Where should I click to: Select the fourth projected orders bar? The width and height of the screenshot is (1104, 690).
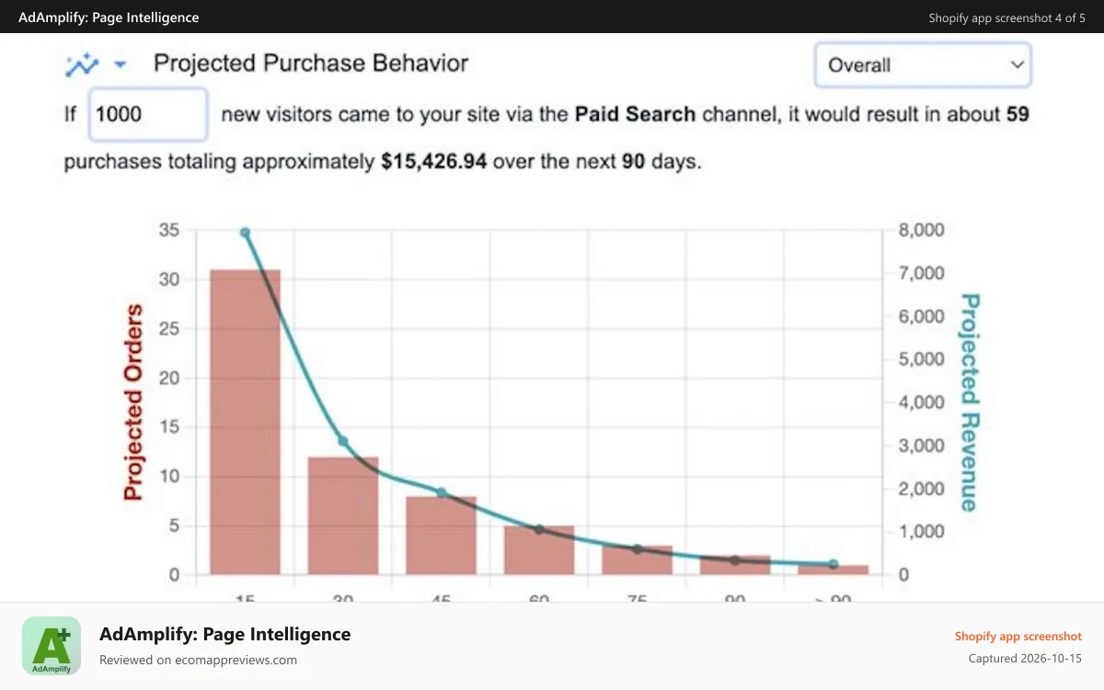539,550
